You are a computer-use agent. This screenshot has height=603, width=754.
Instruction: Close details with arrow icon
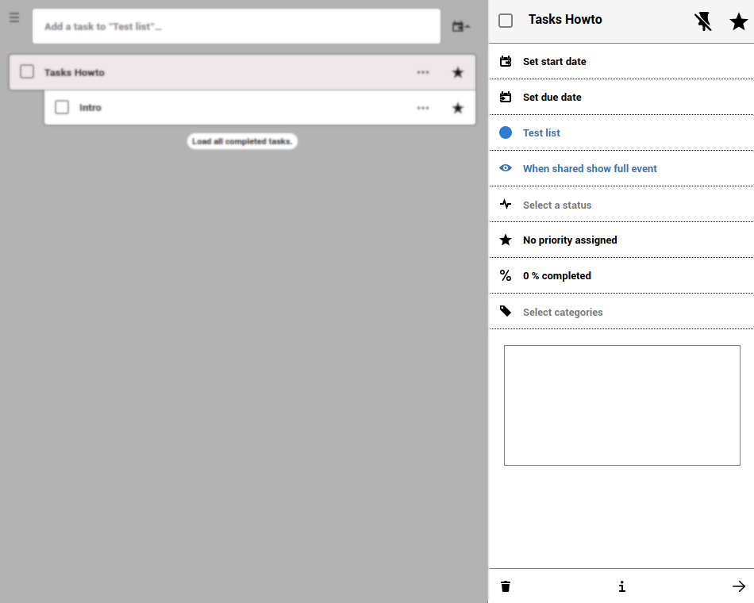click(x=739, y=586)
